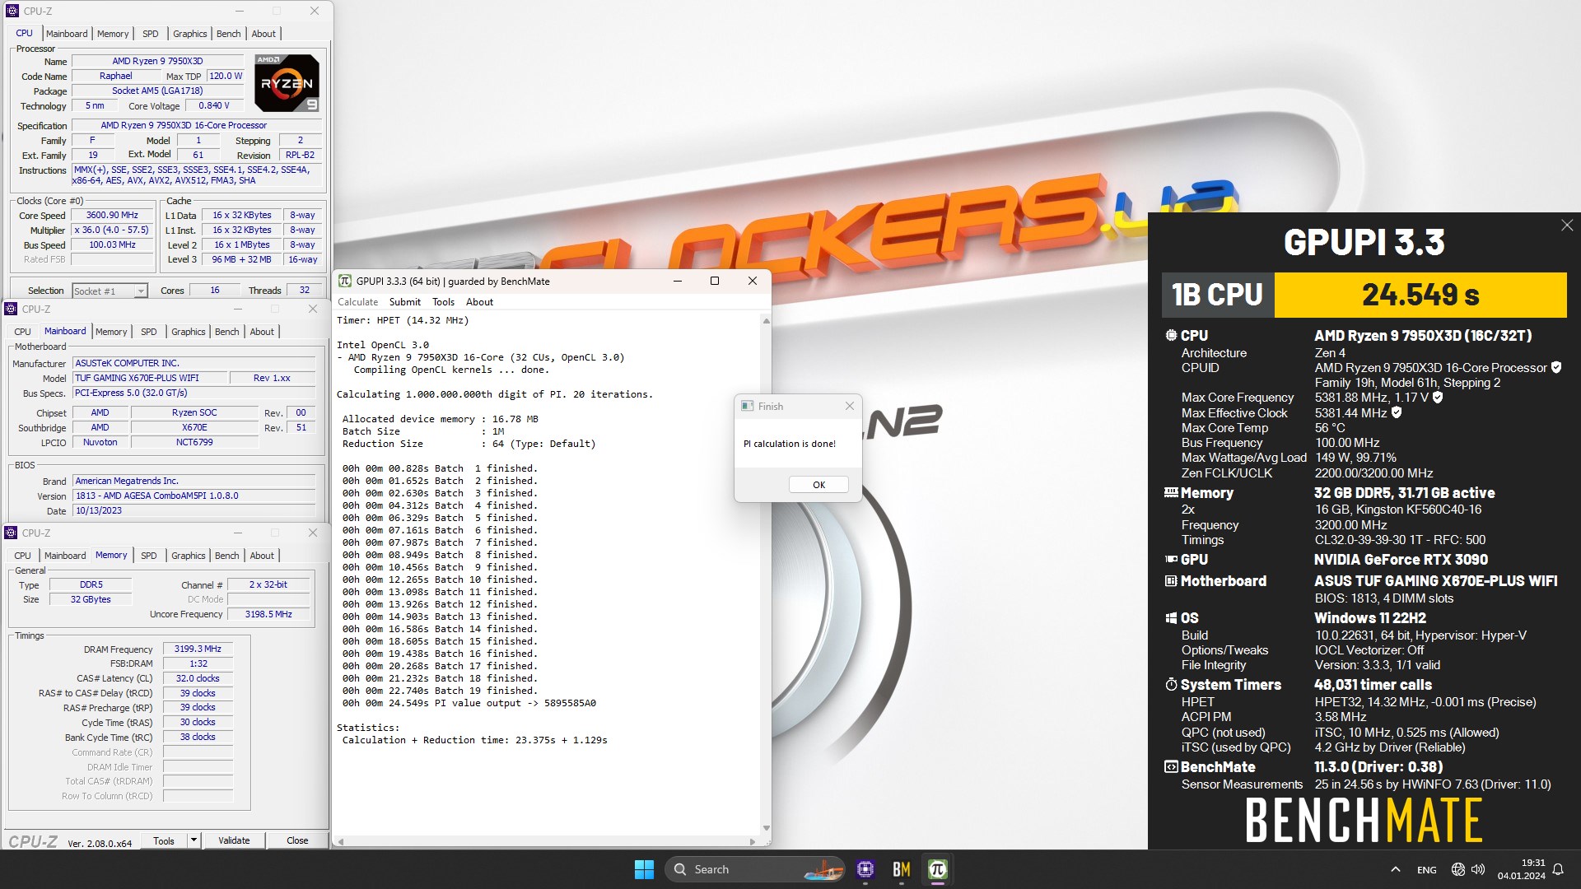Minimize the GPUPI window
The height and width of the screenshot is (889, 1581).
677,281
